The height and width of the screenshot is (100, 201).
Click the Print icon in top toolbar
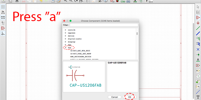pos(17,1)
